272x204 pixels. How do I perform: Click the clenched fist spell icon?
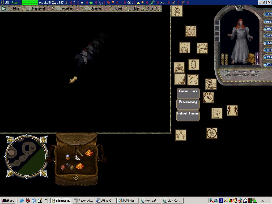[x=208, y=97]
